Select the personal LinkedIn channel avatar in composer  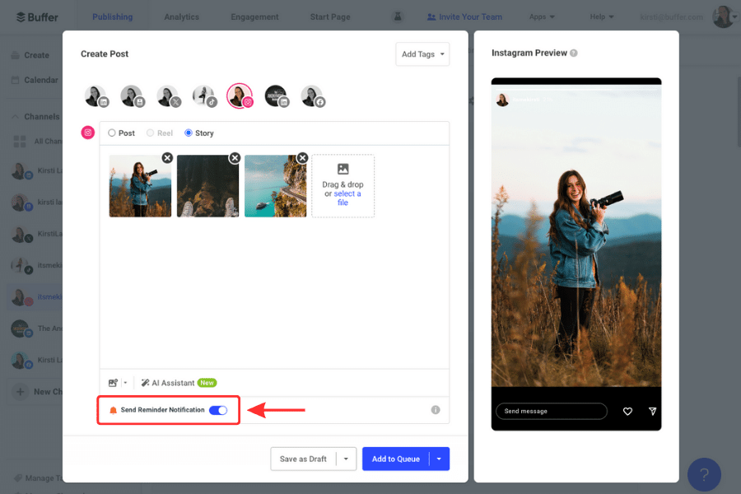tap(96, 96)
